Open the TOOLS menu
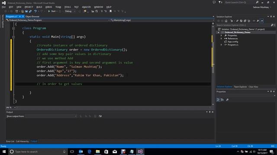The height and width of the screenshot is (155, 277). click(x=68, y=7)
